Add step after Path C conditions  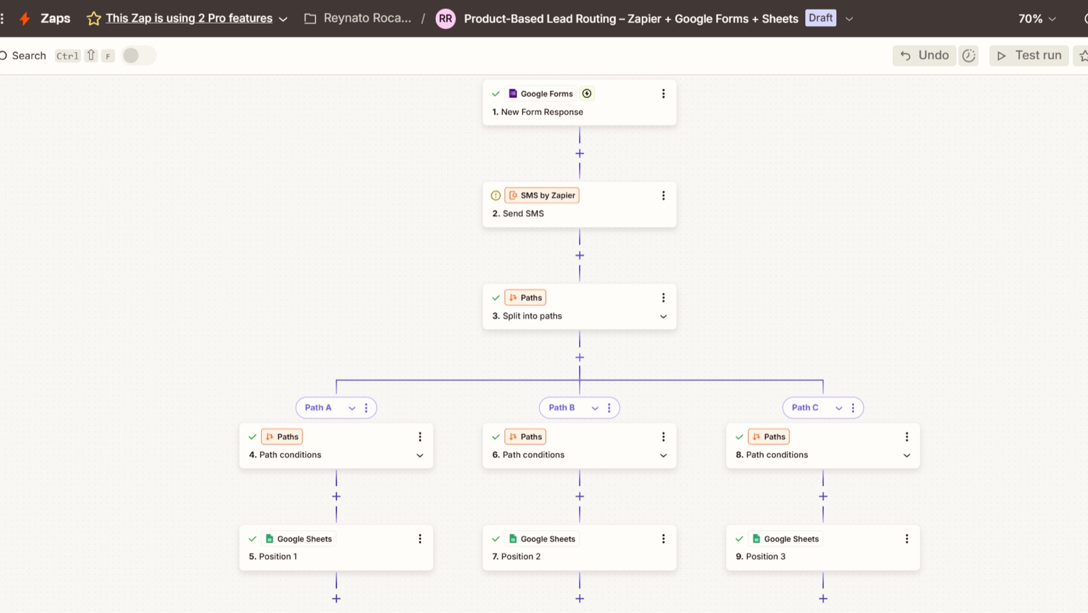823,497
